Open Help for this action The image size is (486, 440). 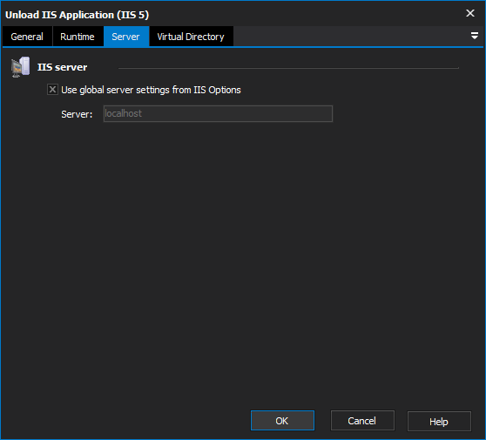(439, 421)
